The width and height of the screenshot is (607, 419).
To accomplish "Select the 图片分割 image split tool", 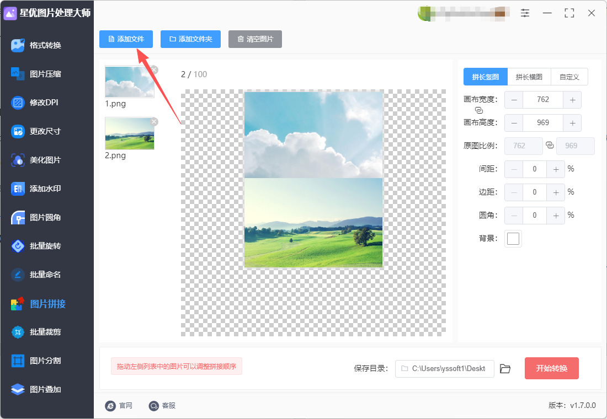I will (x=36, y=361).
